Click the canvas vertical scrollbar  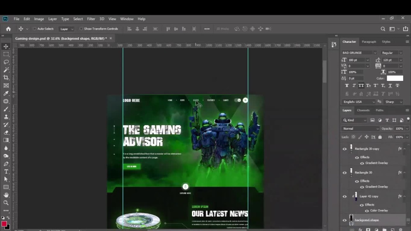tap(325, 71)
